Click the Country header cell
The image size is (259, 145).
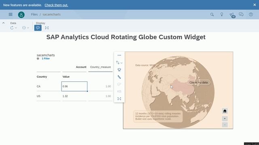(x=42, y=77)
